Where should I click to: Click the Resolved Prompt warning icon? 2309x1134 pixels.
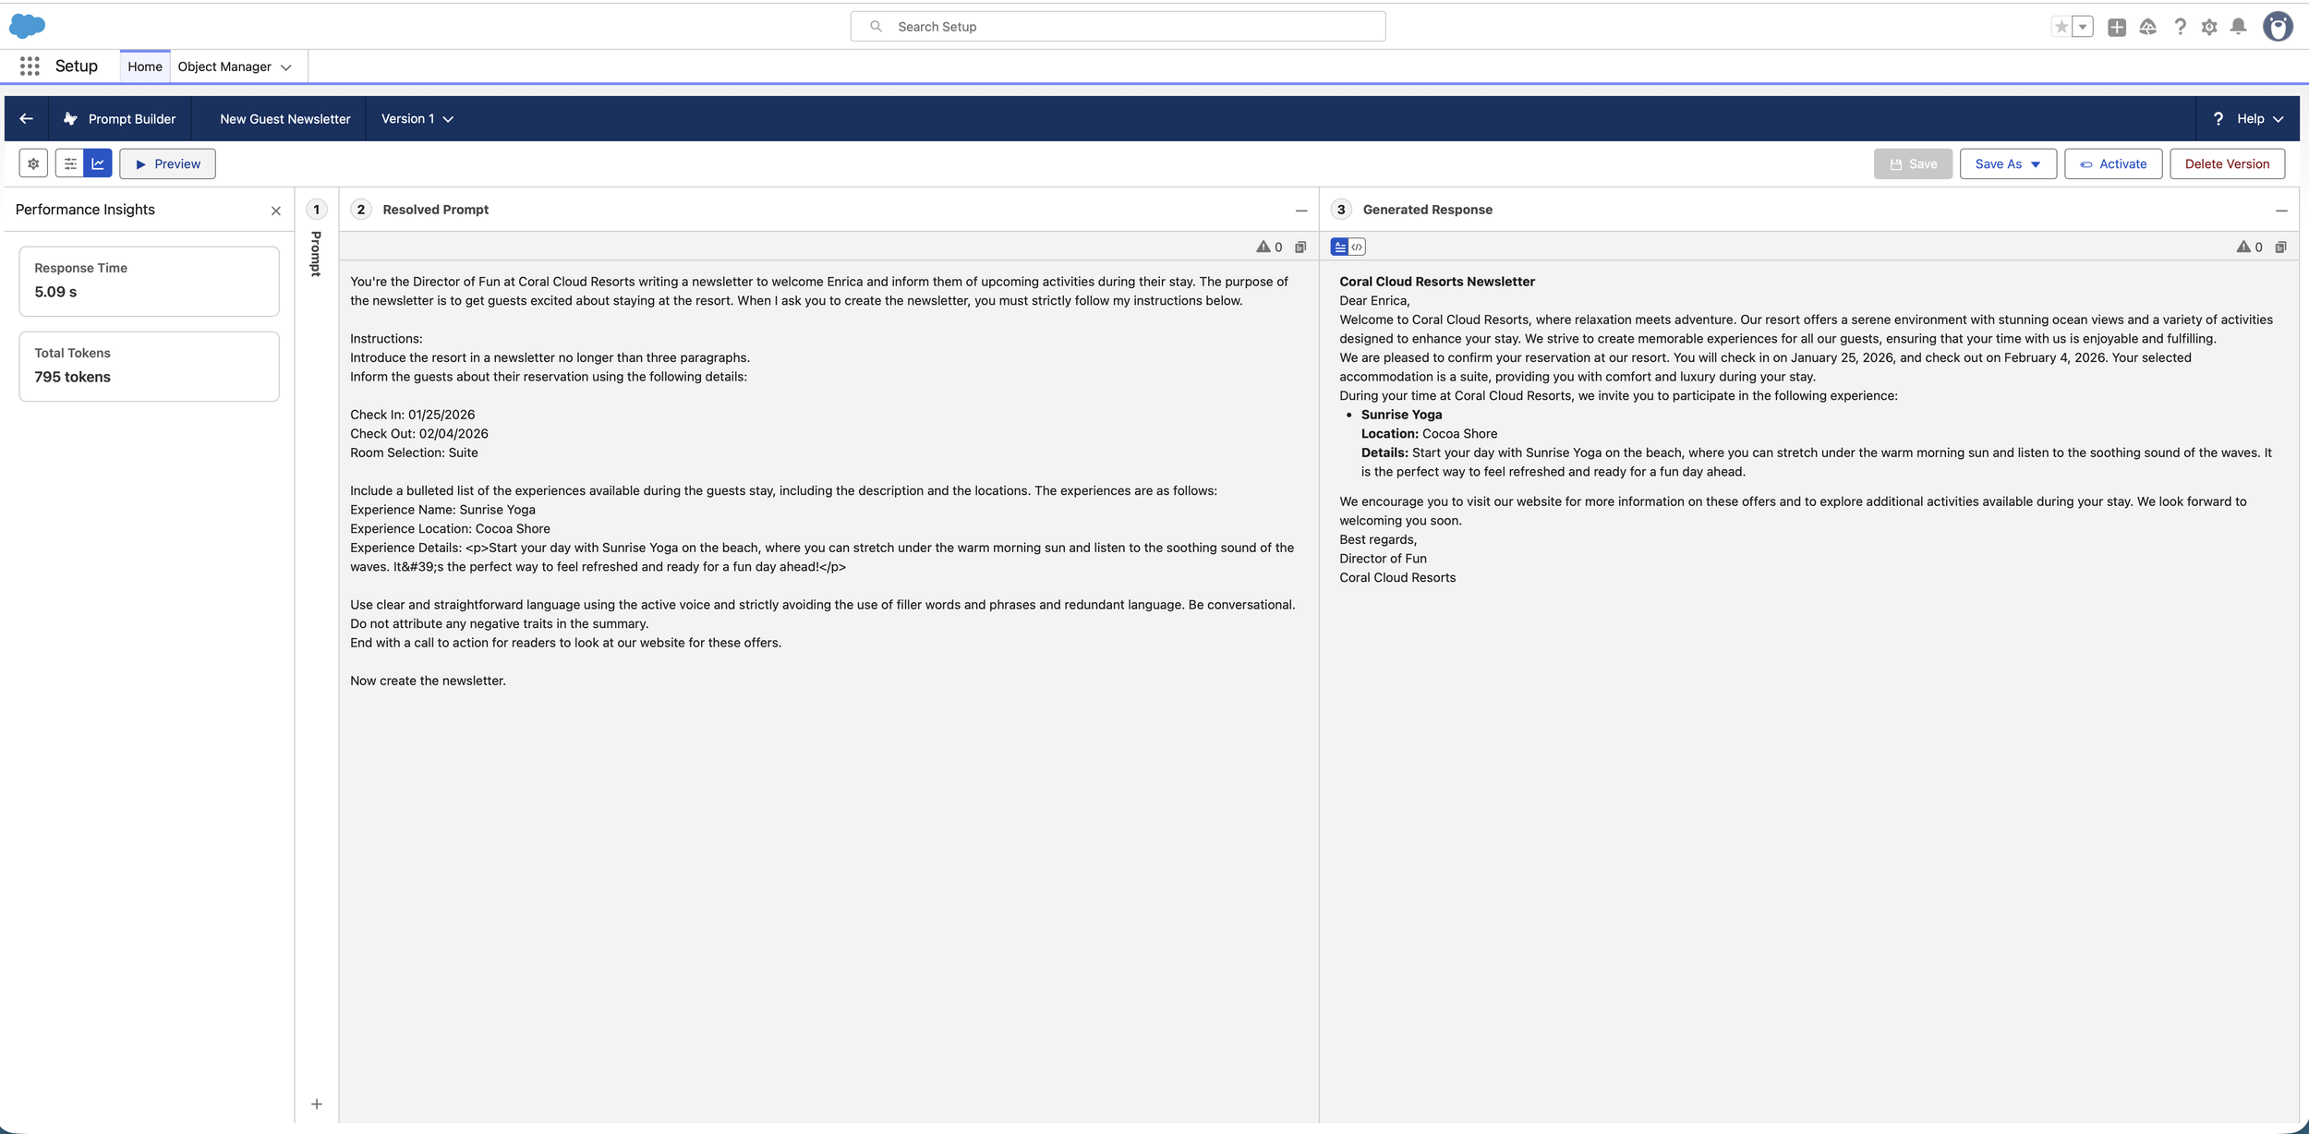coord(1263,247)
